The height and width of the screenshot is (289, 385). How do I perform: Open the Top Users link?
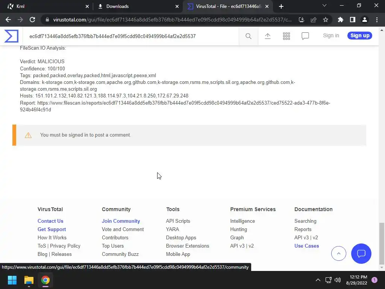click(113, 246)
